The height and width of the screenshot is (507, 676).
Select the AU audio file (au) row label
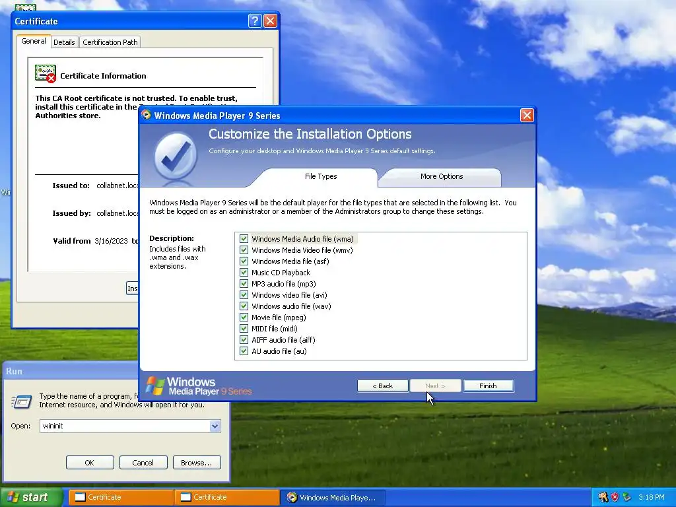tap(279, 351)
